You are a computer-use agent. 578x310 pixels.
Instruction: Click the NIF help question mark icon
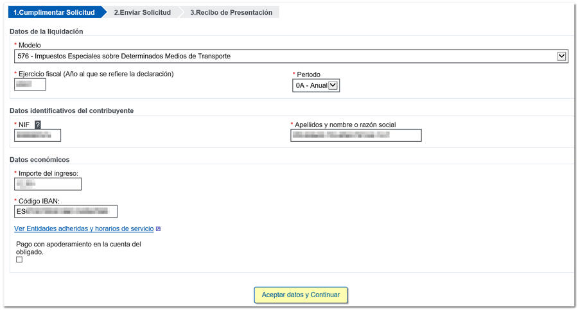tap(37, 125)
